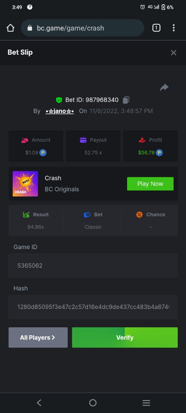This screenshot has width=186, height=413.
Task: Open the browser tab switcher
Action: (156, 28)
